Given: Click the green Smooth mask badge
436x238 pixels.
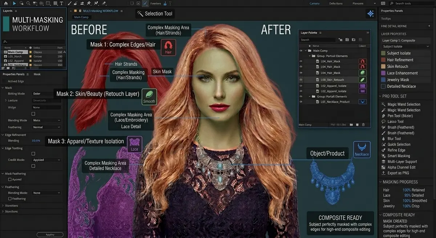Looking at the screenshot, I should click(x=149, y=96).
